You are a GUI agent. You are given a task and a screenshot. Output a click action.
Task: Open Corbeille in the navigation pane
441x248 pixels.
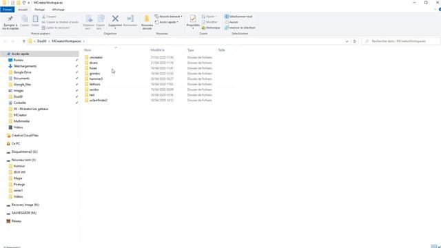tap(20, 103)
